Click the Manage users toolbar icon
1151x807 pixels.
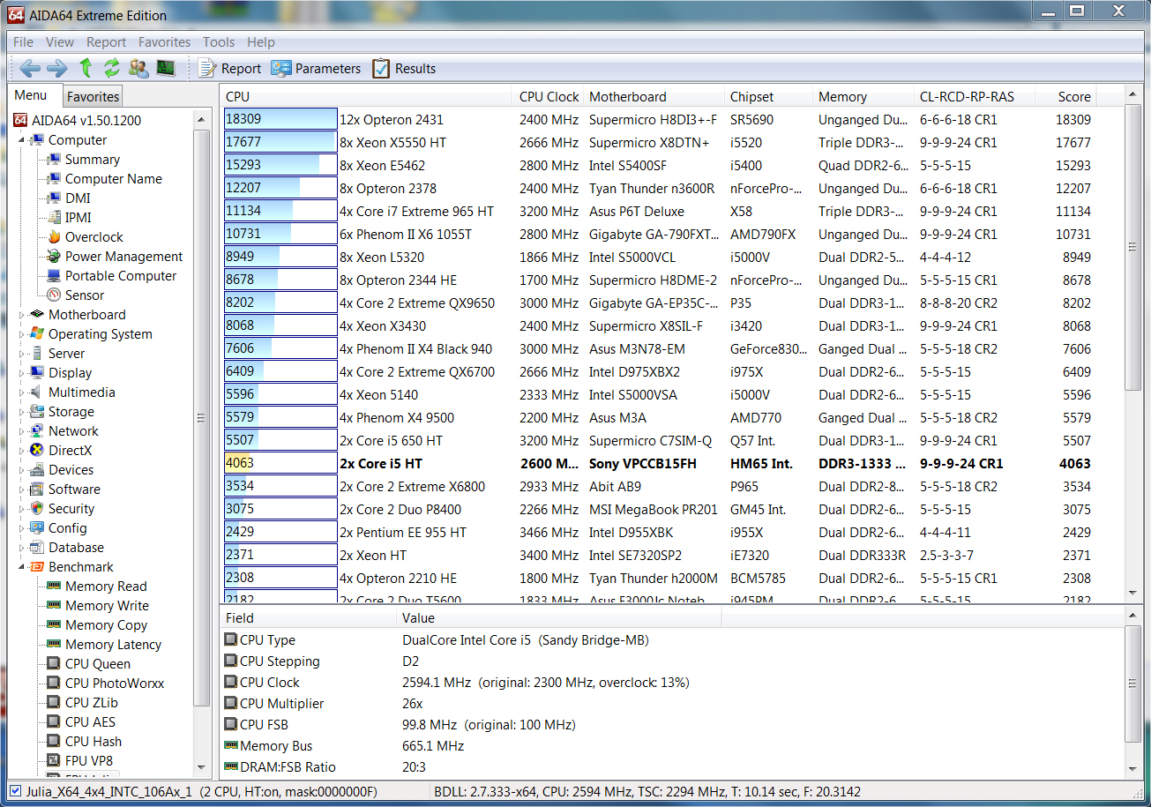point(138,68)
